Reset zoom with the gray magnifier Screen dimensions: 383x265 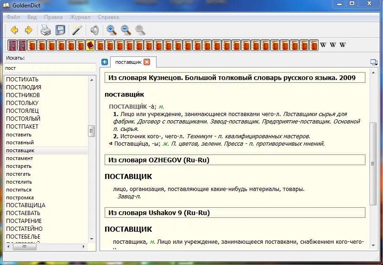(x=140, y=30)
